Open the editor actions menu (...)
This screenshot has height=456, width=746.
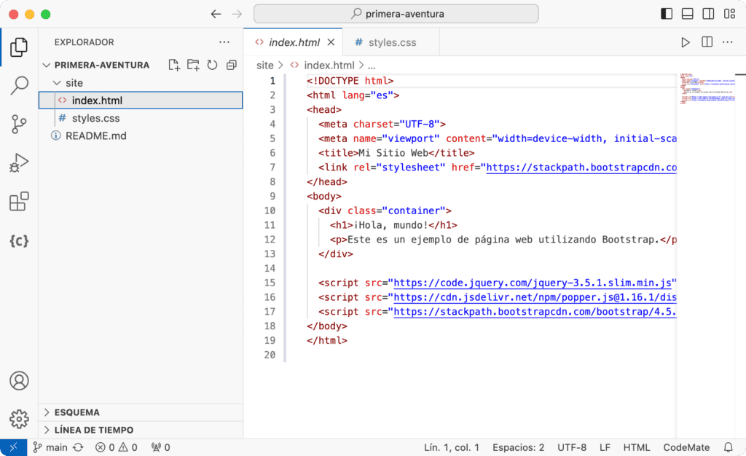coord(727,42)
